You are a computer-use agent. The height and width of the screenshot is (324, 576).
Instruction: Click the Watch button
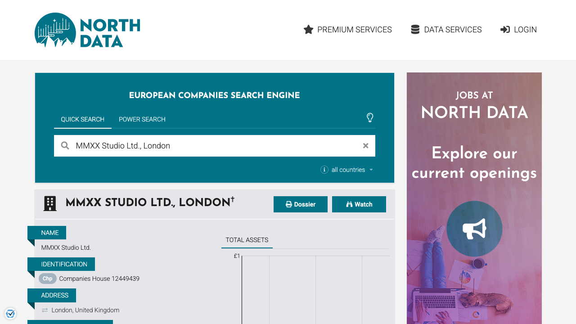click(359, 204)
